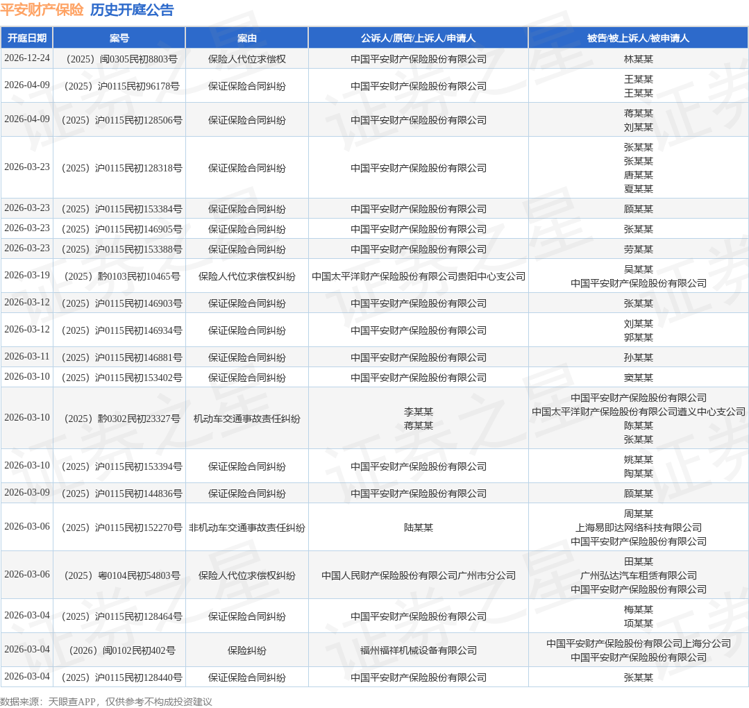Image resolution: width=749 pixels, height=708 pixels.
Task: Select the date 2026-03-11
Action: click(x=27, y=357)
